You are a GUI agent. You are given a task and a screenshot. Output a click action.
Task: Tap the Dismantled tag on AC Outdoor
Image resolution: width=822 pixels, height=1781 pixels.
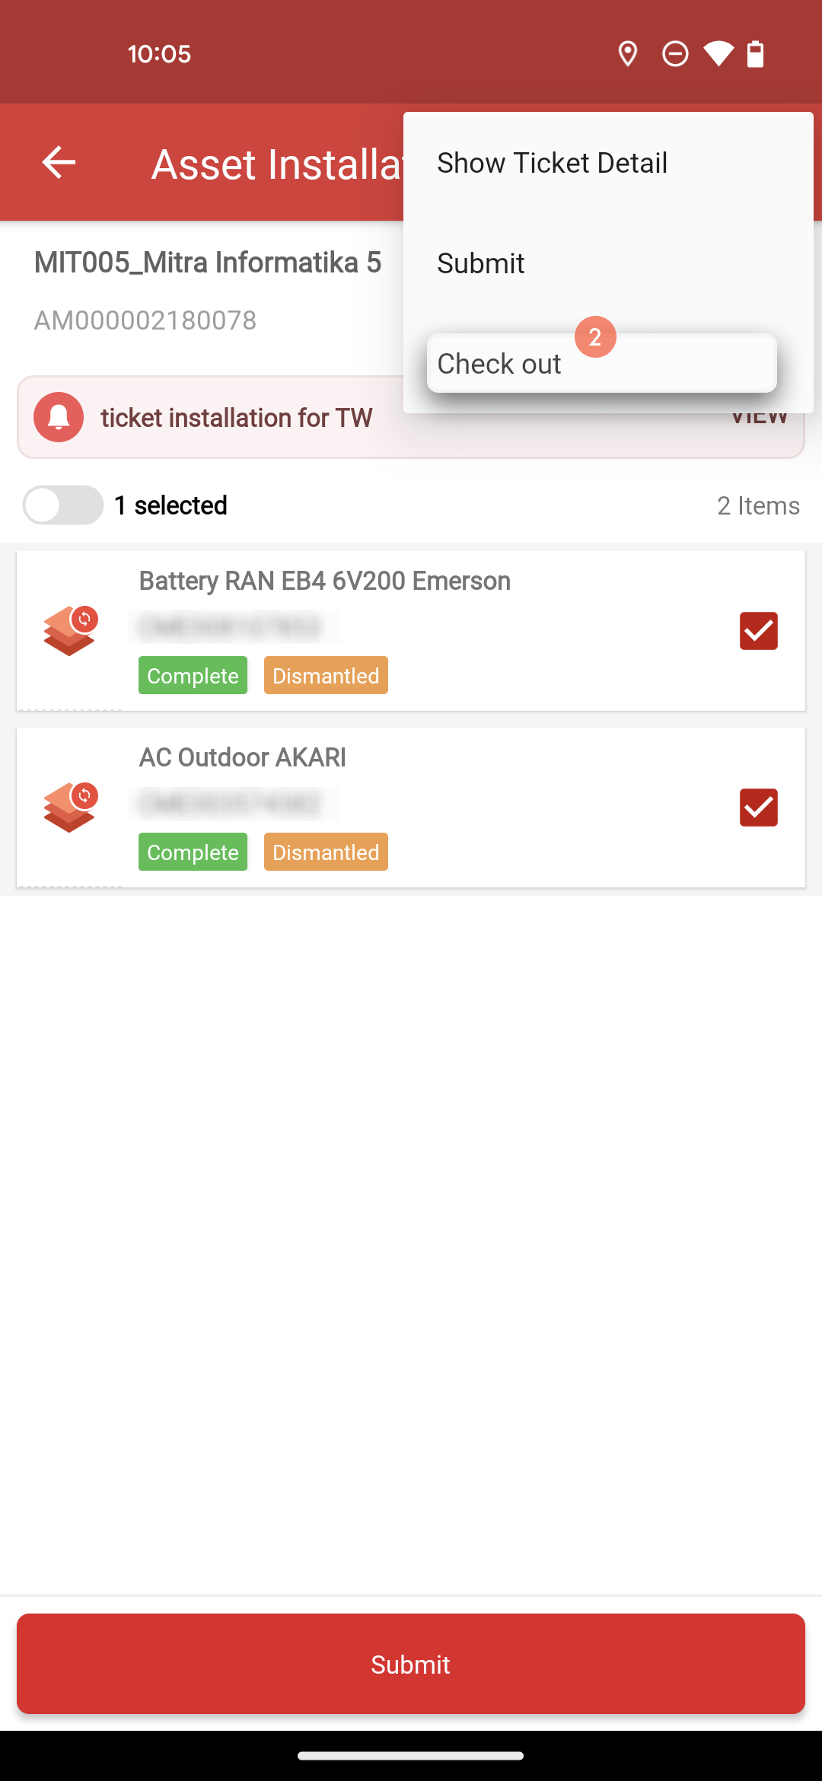click(326, 852)
